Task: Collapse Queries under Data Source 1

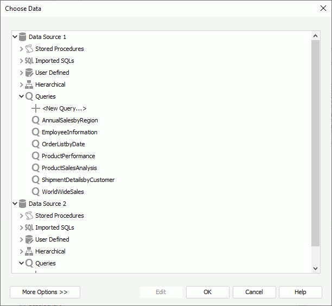Action: coord(21,96)
